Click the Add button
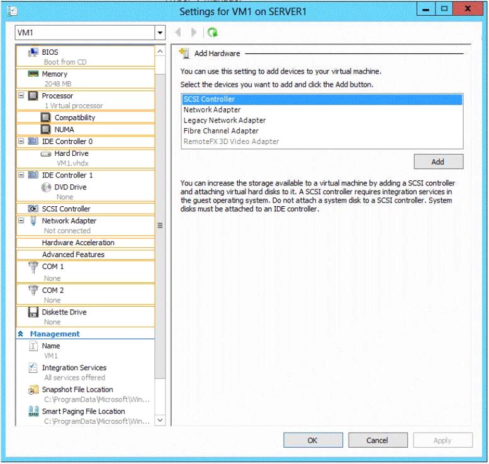This screenshot has width=489, height=464. pos(439,162)
